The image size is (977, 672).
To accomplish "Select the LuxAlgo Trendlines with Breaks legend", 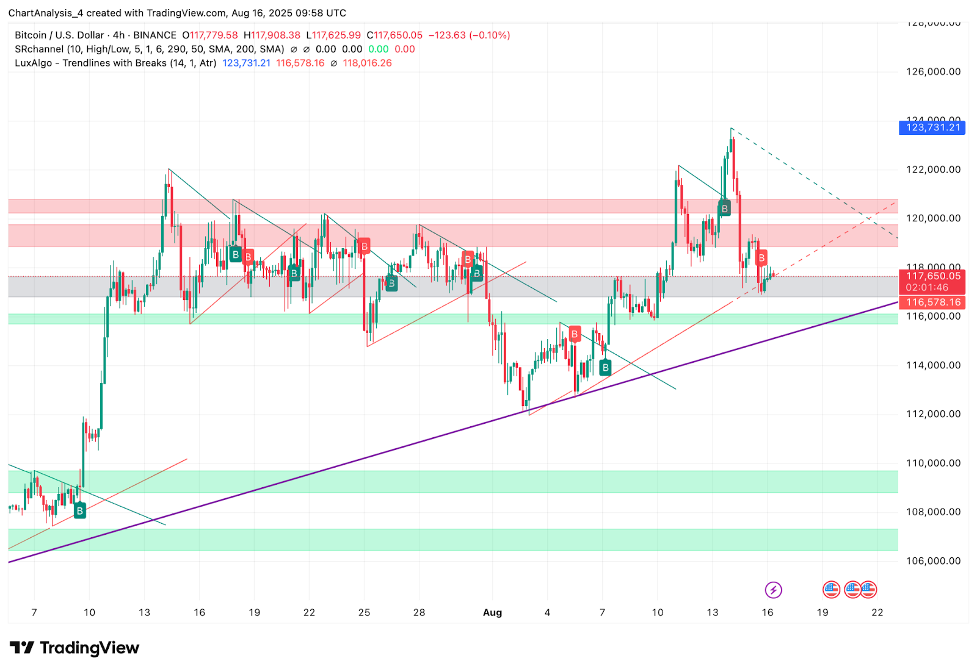I will tap(115, 63).
